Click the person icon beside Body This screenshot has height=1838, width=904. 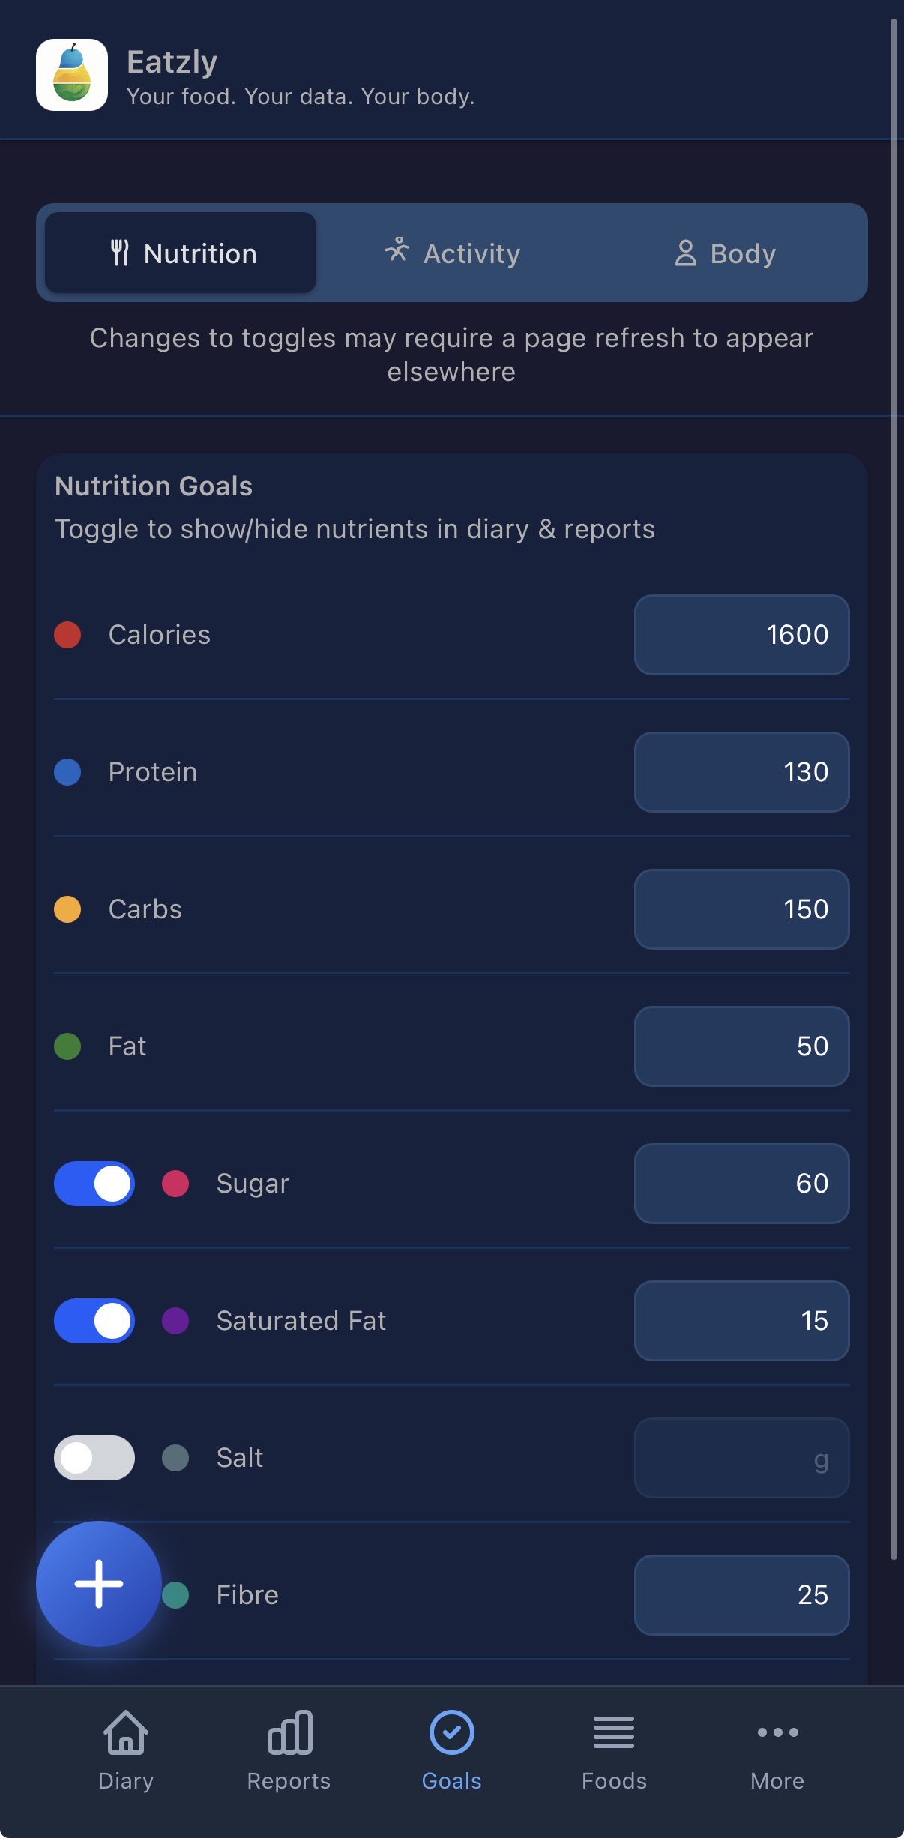(687, 253)
